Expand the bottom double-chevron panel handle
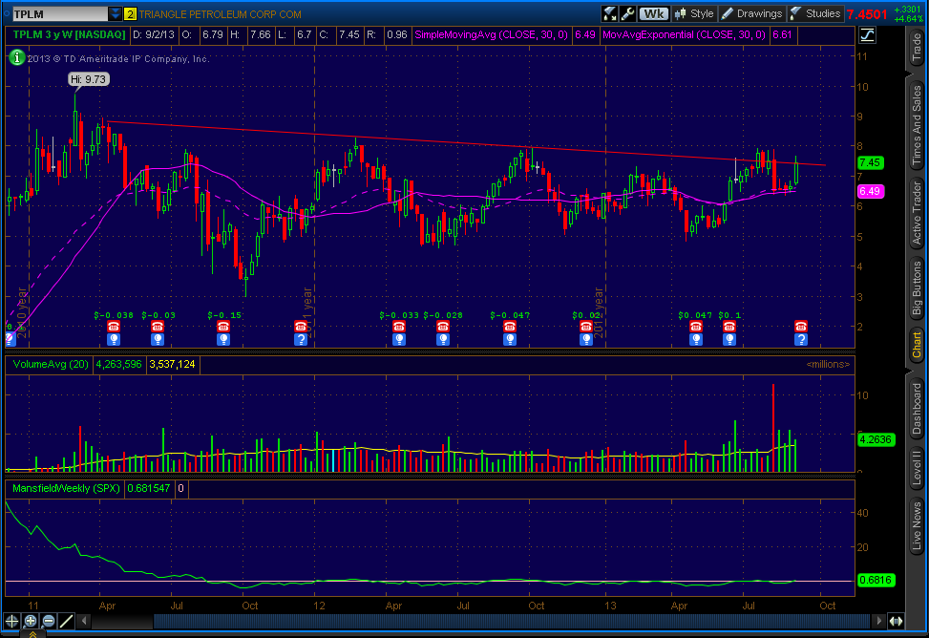This screenshot has height=638, width=929. click(32, 633)
